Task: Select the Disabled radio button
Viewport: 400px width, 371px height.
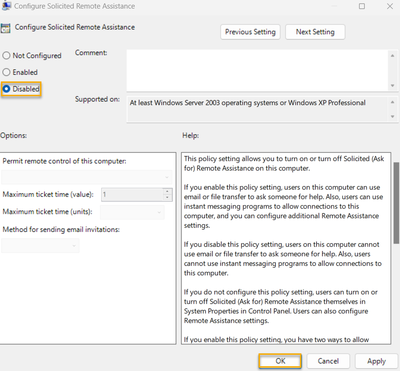Action: point(6,89)
